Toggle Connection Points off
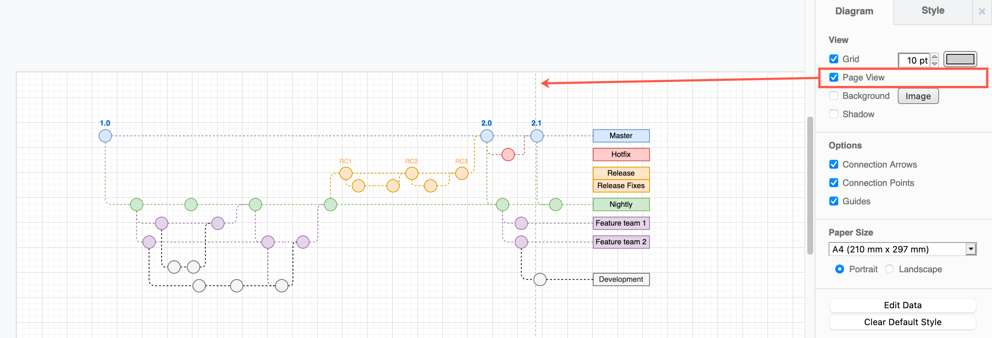Viewport: 992px width, 338px height. pos(834,183)
